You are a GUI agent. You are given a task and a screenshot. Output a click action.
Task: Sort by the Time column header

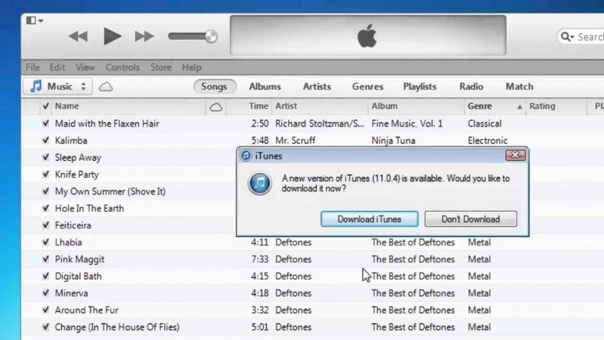[258, 106]
